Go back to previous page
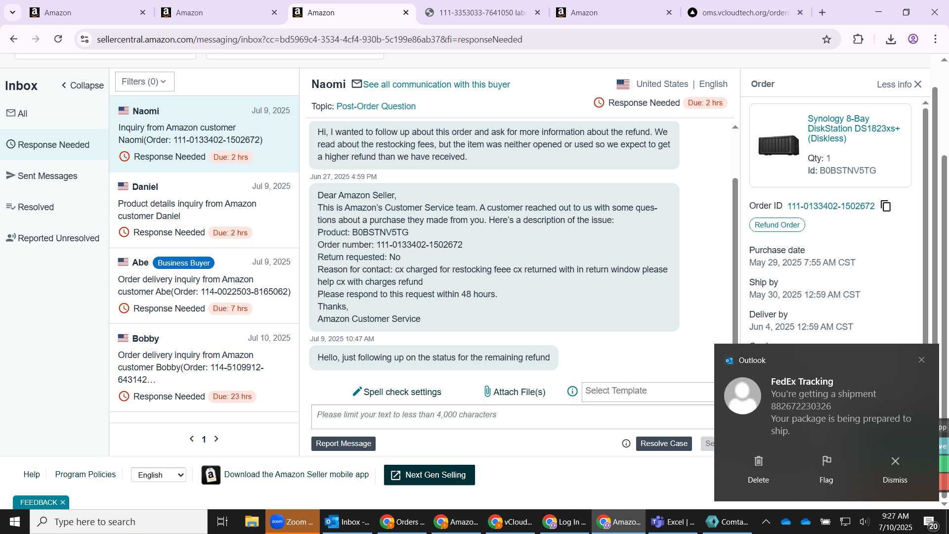This screenshot has width=949, height=534. [x=14, y=39]
